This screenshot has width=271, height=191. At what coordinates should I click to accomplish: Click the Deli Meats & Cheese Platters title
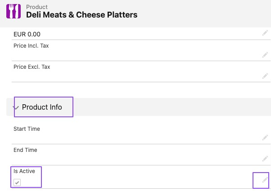[x=81, y=15]
